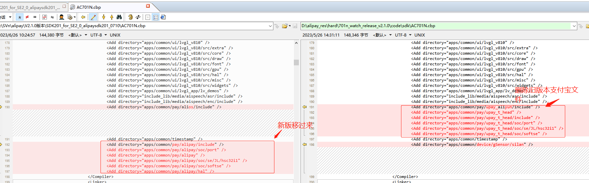This screenshot has height=183, width=589.
Task: Click left pane timestamp 2023/6/26 10:24:57
Action: pos(17,35)
